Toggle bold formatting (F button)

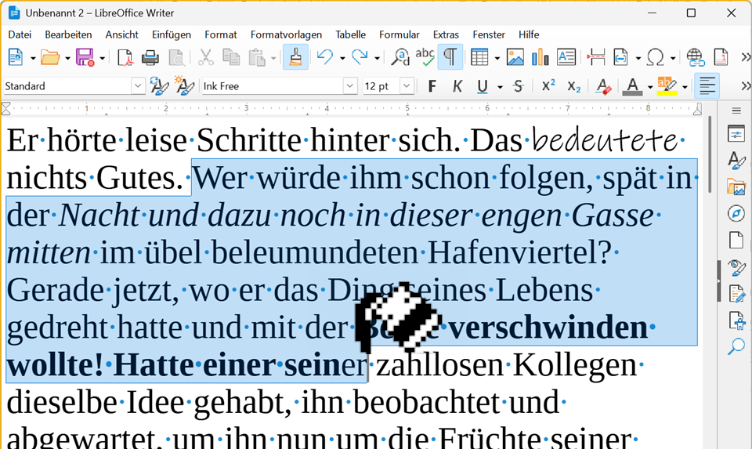click(432, 86)
